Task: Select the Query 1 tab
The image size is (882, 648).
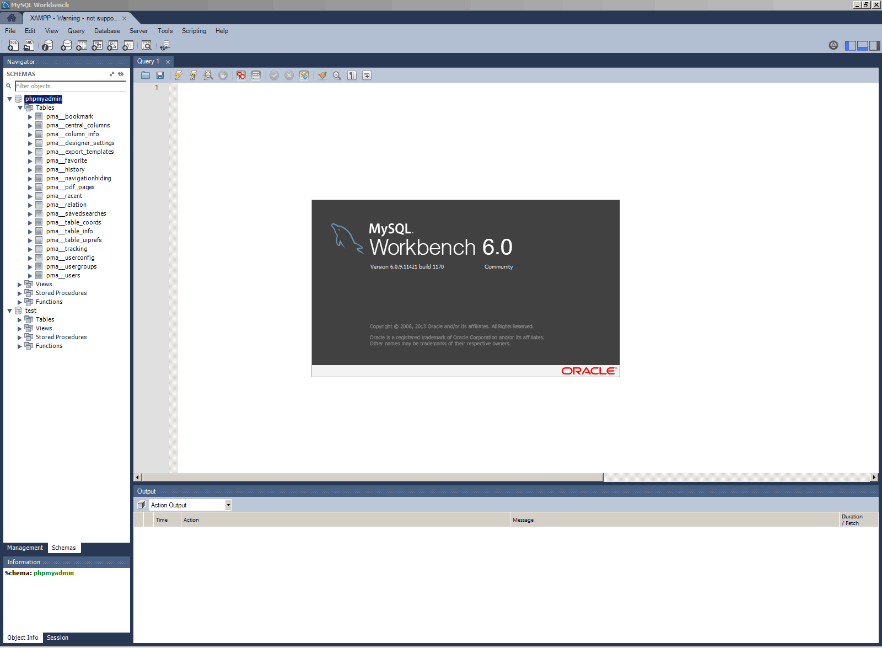Action: (x=148, y=61)
